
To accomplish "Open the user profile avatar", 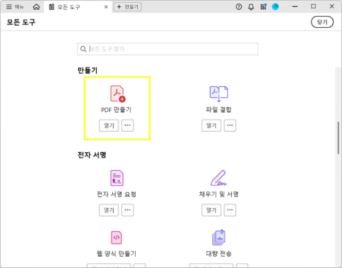I will [x=275, y=7].
